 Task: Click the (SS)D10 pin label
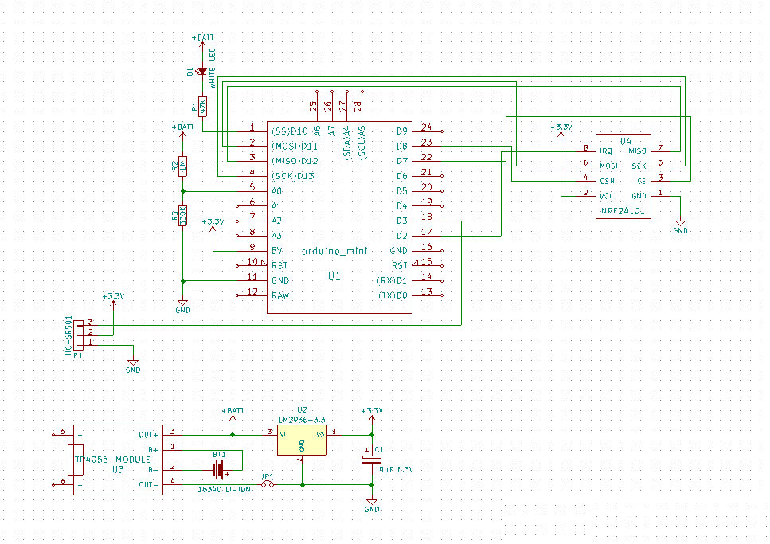pos(289,131)
